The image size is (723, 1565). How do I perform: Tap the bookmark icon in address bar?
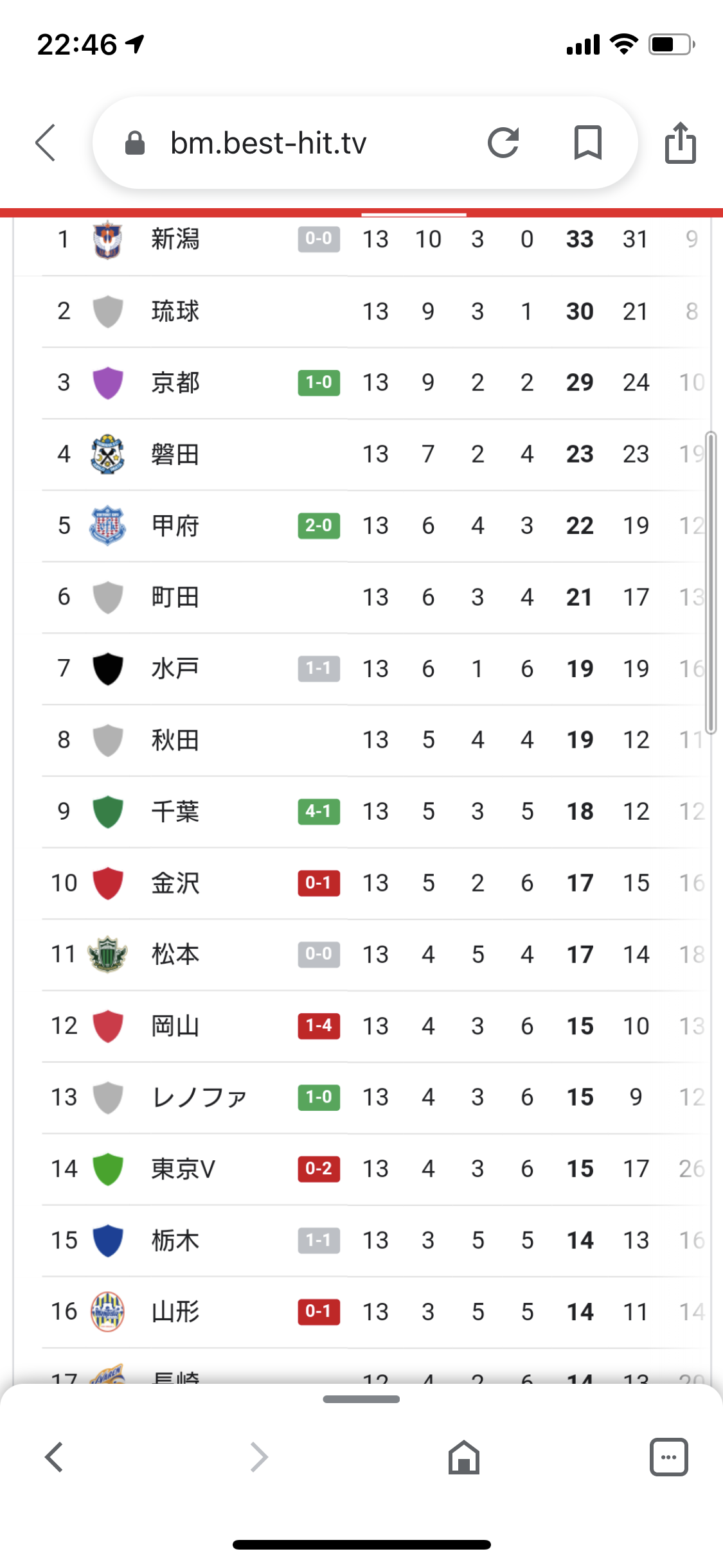tap(587, 143)
